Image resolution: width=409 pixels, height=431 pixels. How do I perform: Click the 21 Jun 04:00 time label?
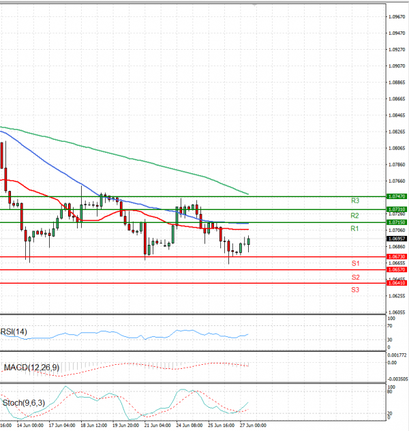coord(157,426)
